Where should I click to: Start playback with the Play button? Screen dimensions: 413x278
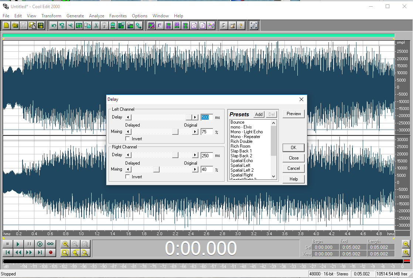18,244
